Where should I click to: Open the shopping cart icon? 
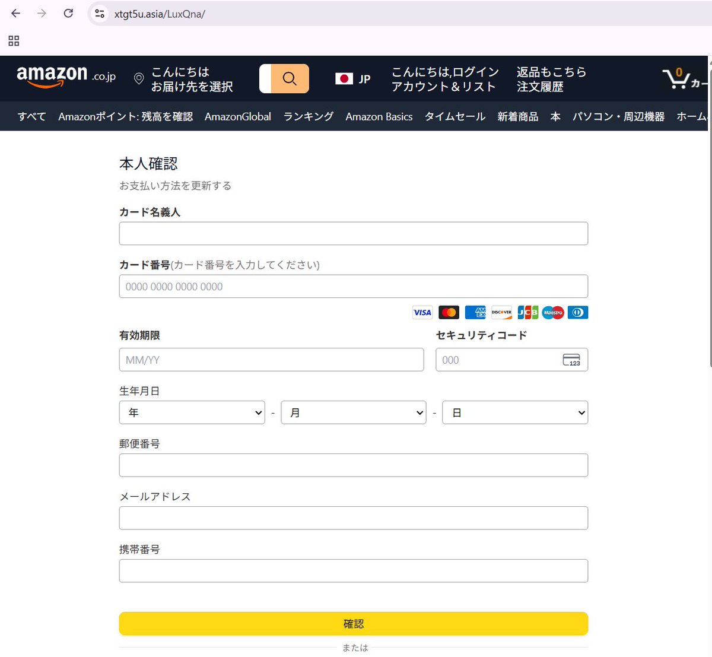(676, 78)
